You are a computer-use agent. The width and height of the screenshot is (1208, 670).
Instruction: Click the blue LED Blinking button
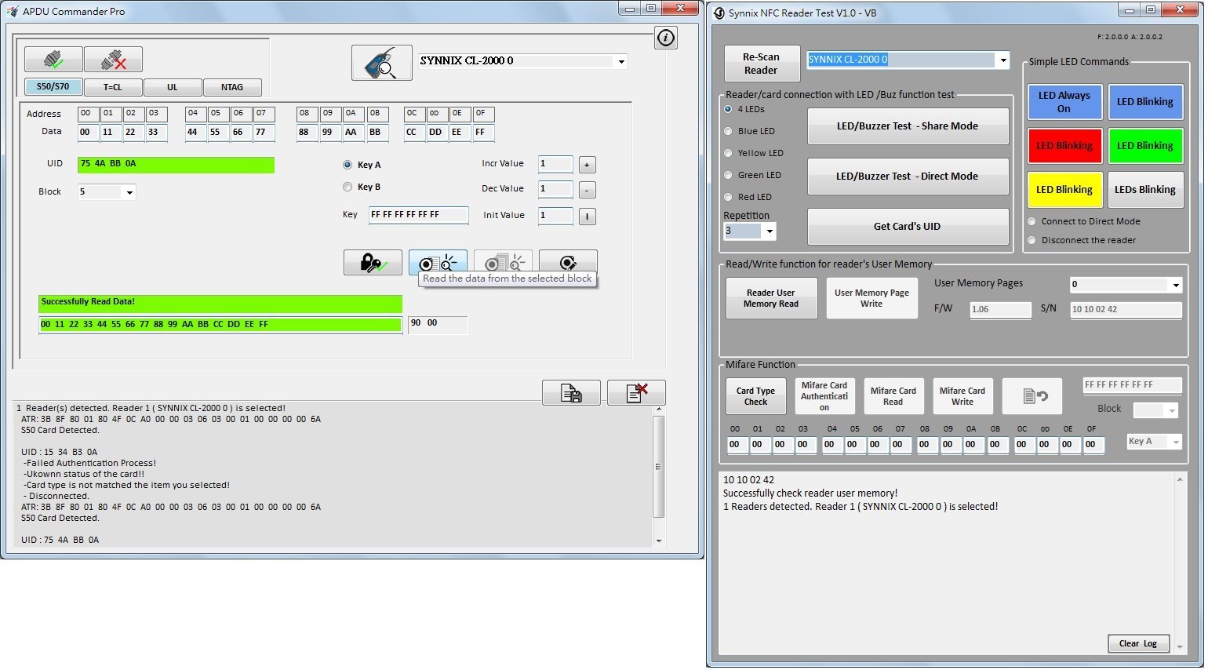tap(1145, 102)
